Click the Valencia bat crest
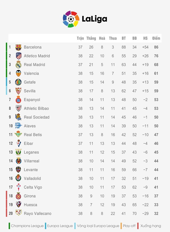Viewport: 170px width, 232px height. click(x=18, y=73)
